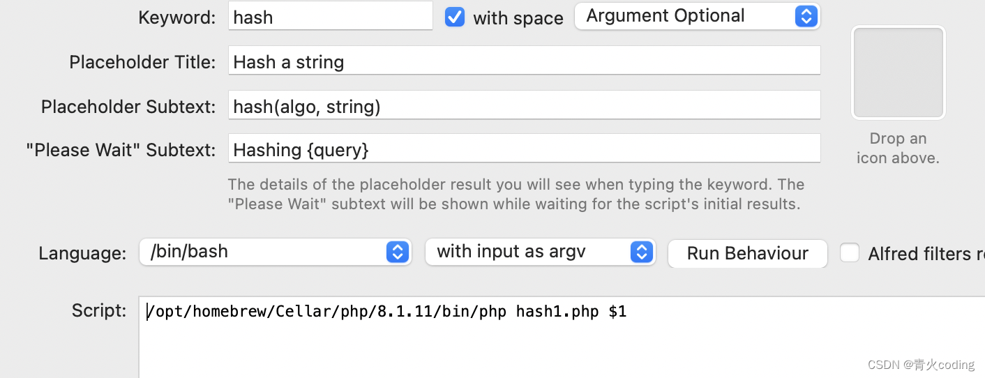Open the 'with input as argv' dropdown
The height and width of the screenshot is (378, 985).
[x=530, y=252]
